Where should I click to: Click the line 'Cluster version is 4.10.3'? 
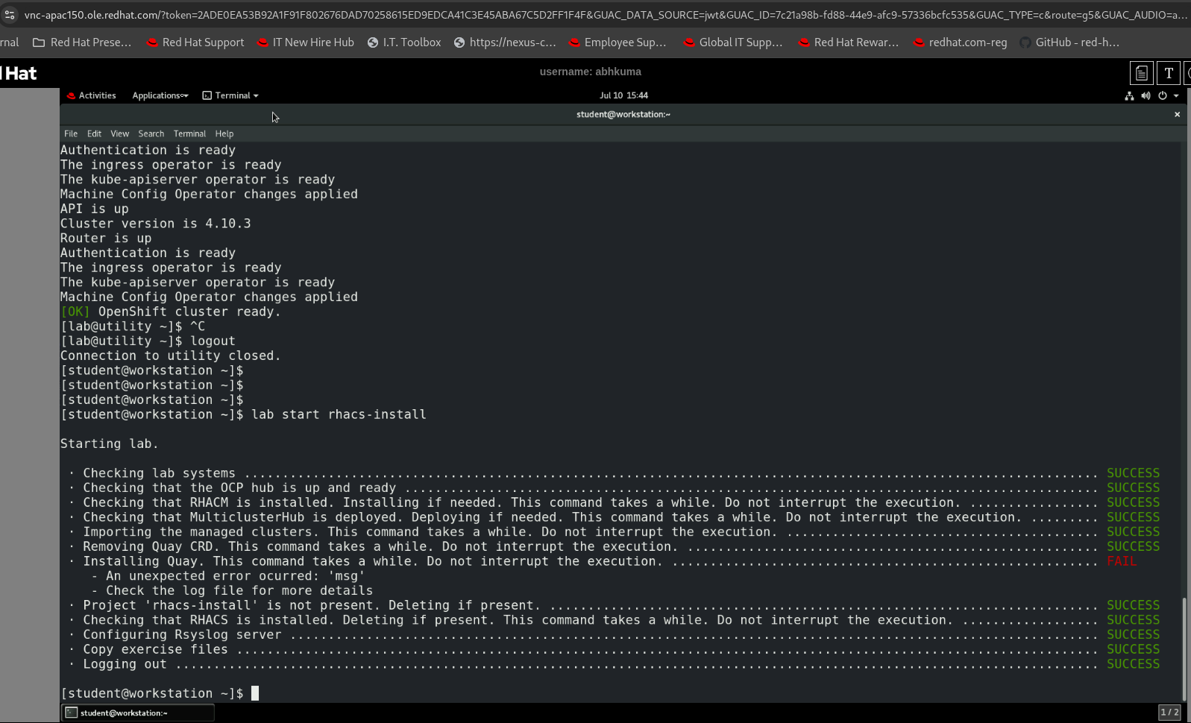point(156,224)
